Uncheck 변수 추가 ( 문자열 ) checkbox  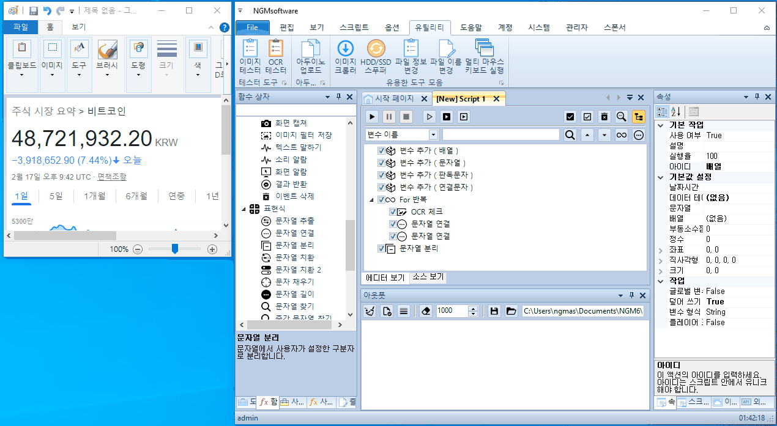[382, 163]
